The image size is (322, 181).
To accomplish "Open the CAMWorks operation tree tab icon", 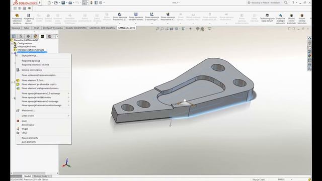I will [x=42, y=36].
